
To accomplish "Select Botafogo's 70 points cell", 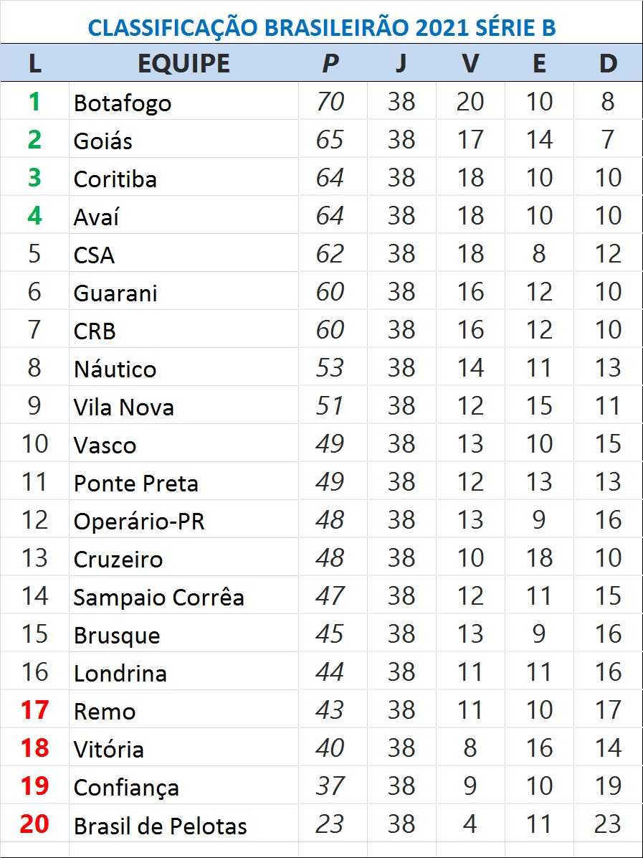I will click(x=330, y=102).
